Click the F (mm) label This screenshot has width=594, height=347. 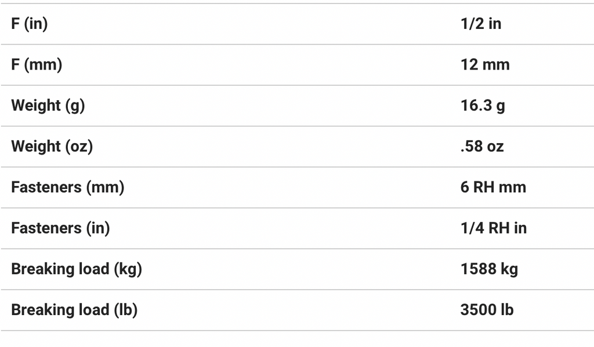37,65
